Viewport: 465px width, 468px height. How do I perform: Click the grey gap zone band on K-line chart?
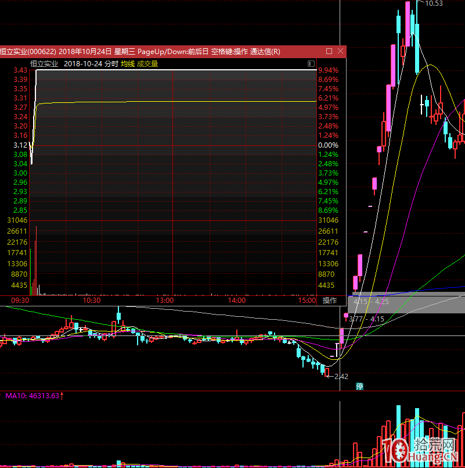click(x=406, y=302)
